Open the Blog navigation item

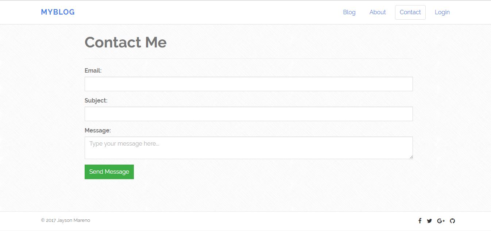point(349,12)
